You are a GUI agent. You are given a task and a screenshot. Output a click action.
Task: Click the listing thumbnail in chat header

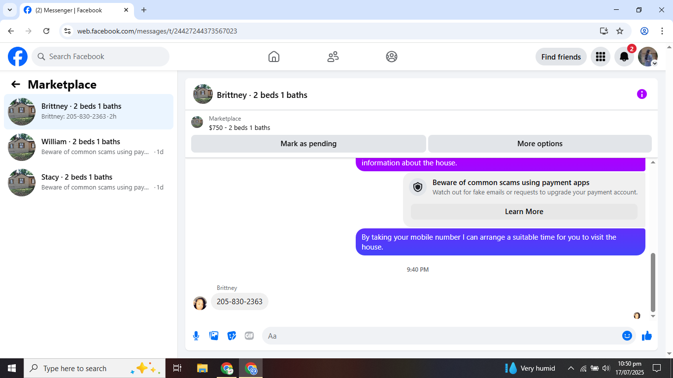203,94
